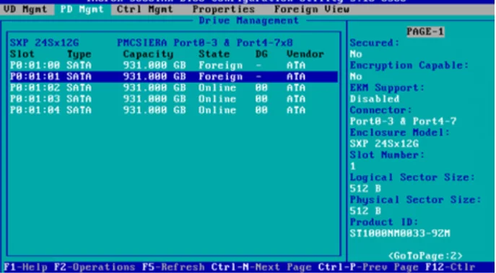Click the PAGE-1 indicator
Screen dimensions: 496x273
tap(425, 32)
